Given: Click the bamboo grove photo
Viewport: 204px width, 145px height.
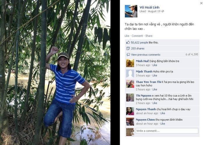Looking at the screenshot, I should (x=55, y=73).
